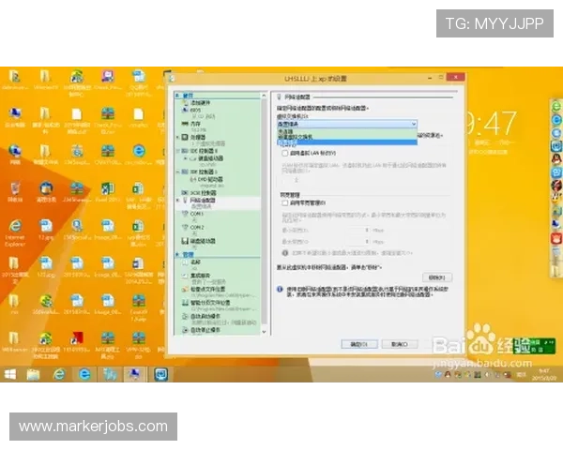
Task: Click the Remove (移除) button
Action: tap(437, 277)
